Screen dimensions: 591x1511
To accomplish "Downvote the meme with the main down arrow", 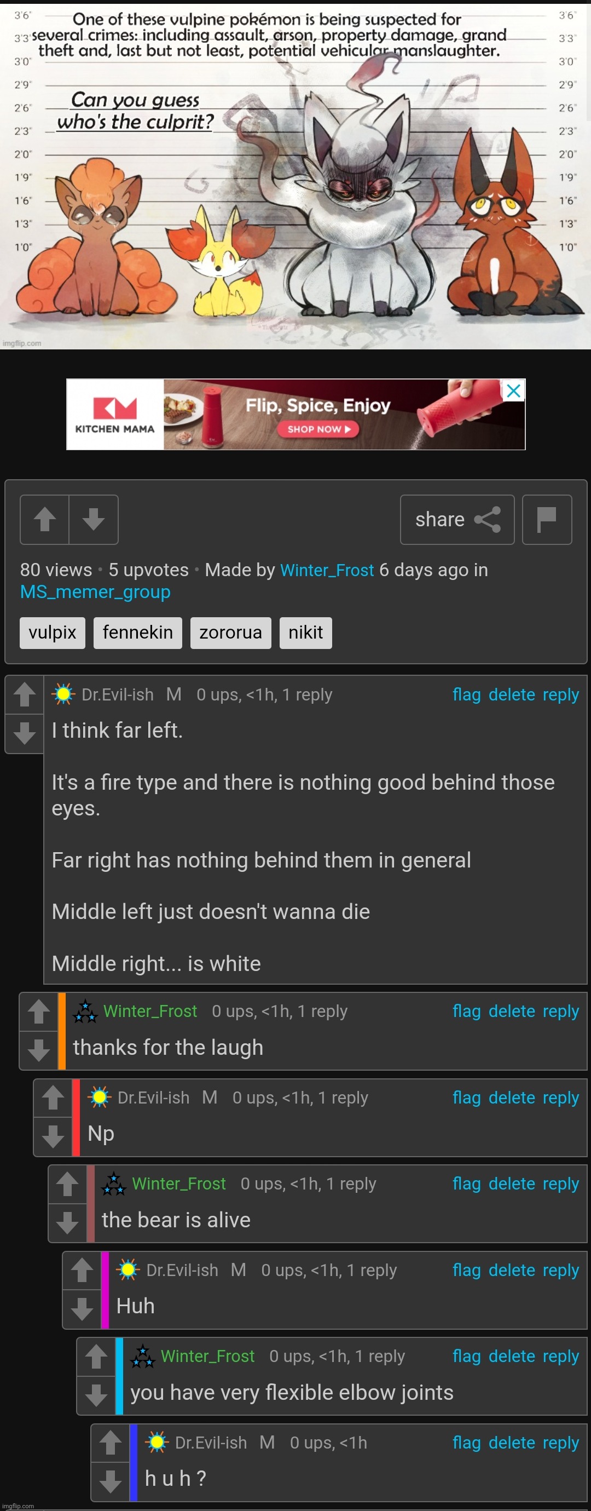I will tap(94, 519).
